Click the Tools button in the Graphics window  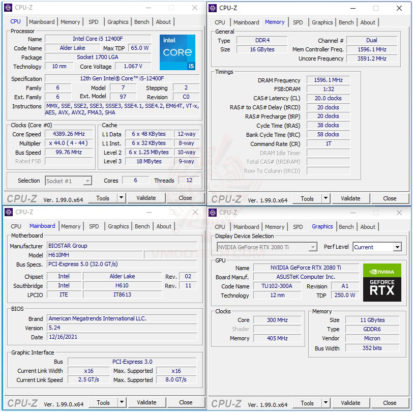(x=307, y=403)
